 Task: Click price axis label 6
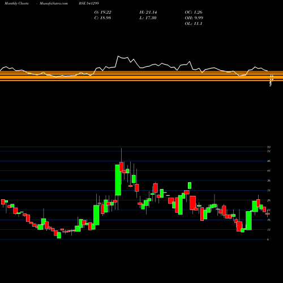[268, 239]
